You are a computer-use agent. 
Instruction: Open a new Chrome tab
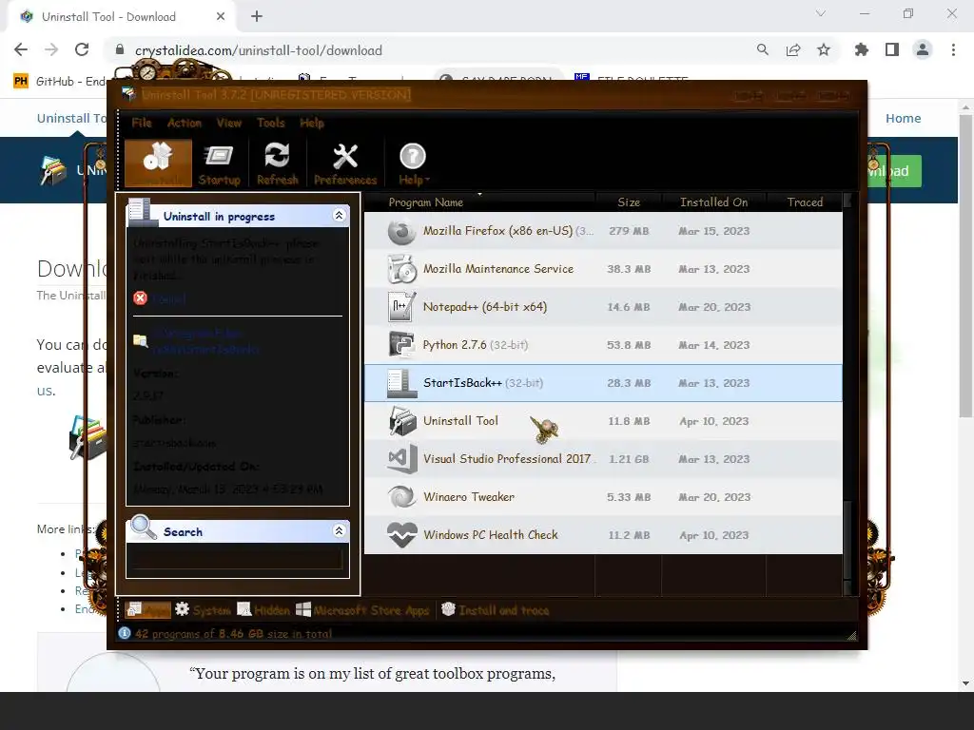coord(257,17)
